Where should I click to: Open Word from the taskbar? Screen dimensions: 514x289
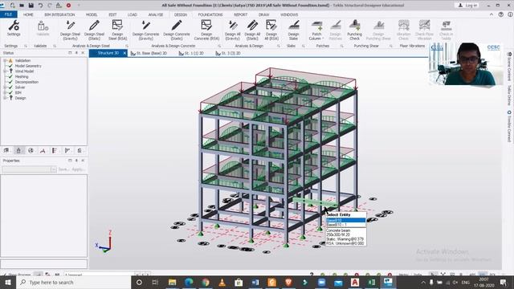255,283
